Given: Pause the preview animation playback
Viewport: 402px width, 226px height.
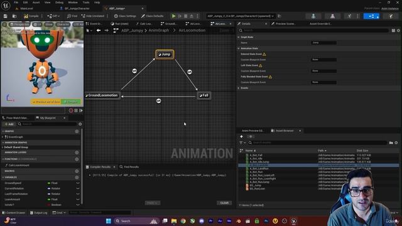Looking at the screenshot, I should click(x=76, y=110).
